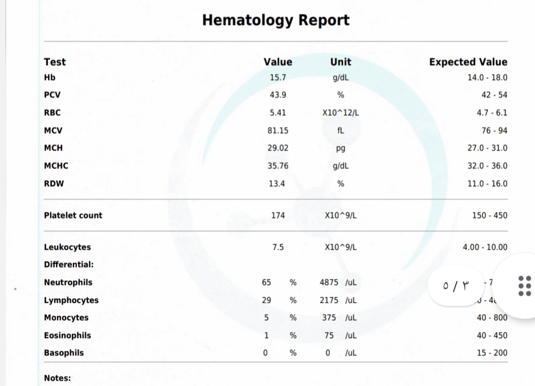Select the Lymphocytes label

point(71,300)
